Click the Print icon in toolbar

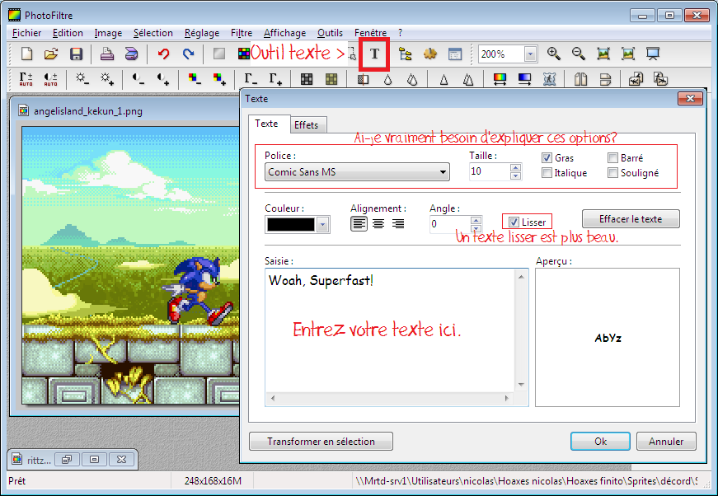(106, 54)
